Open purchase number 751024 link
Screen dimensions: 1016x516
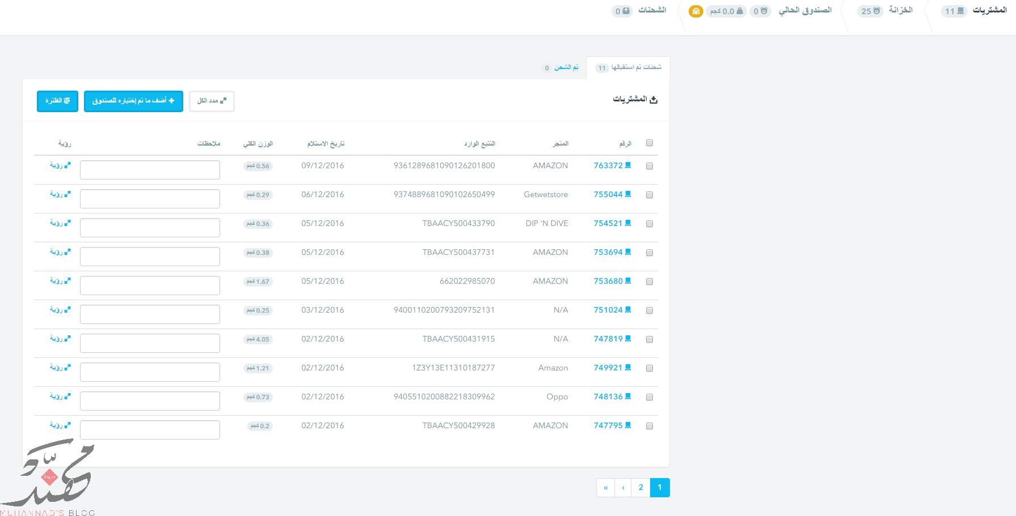pyautogui.click(x=612, y=310)
